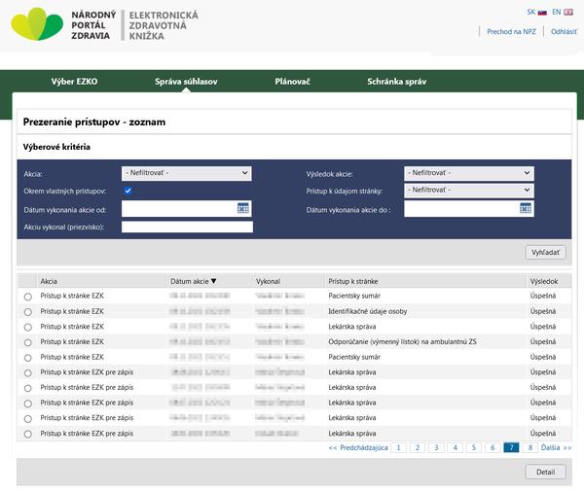The width and height of the screenshot is (584, 492).
Task: Go to page 8 in pagination
Action: click(529, 447)
